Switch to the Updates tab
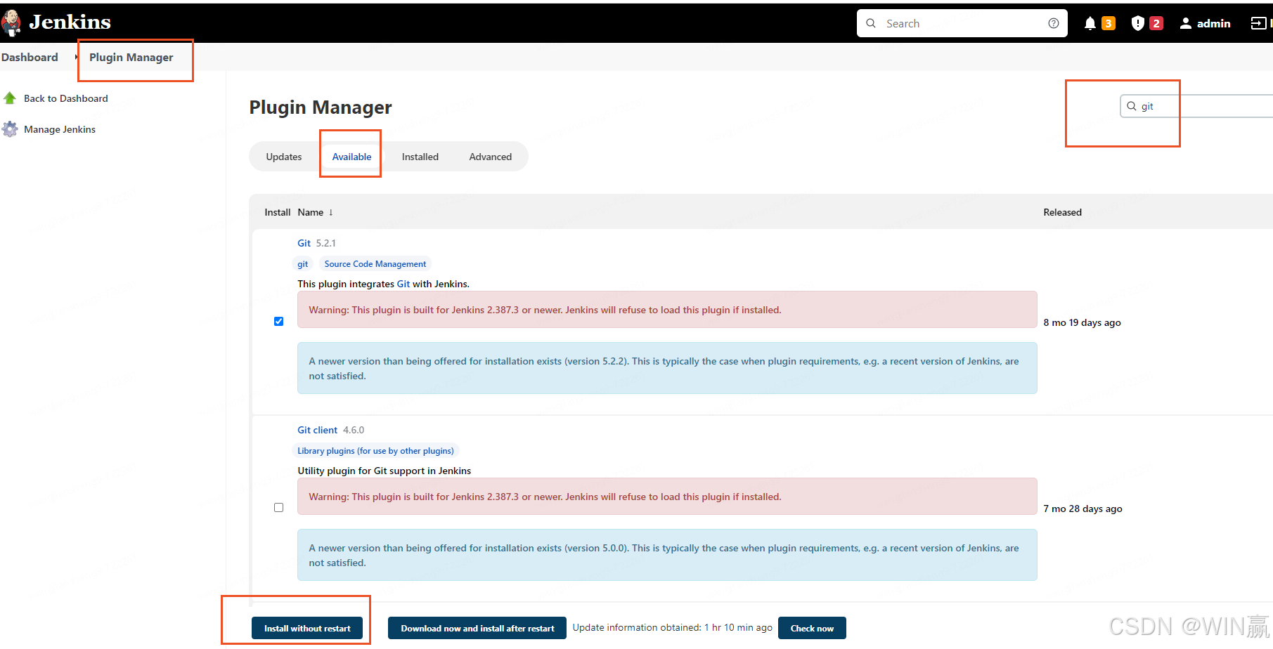1273x649 pixels. coord(284,157)
